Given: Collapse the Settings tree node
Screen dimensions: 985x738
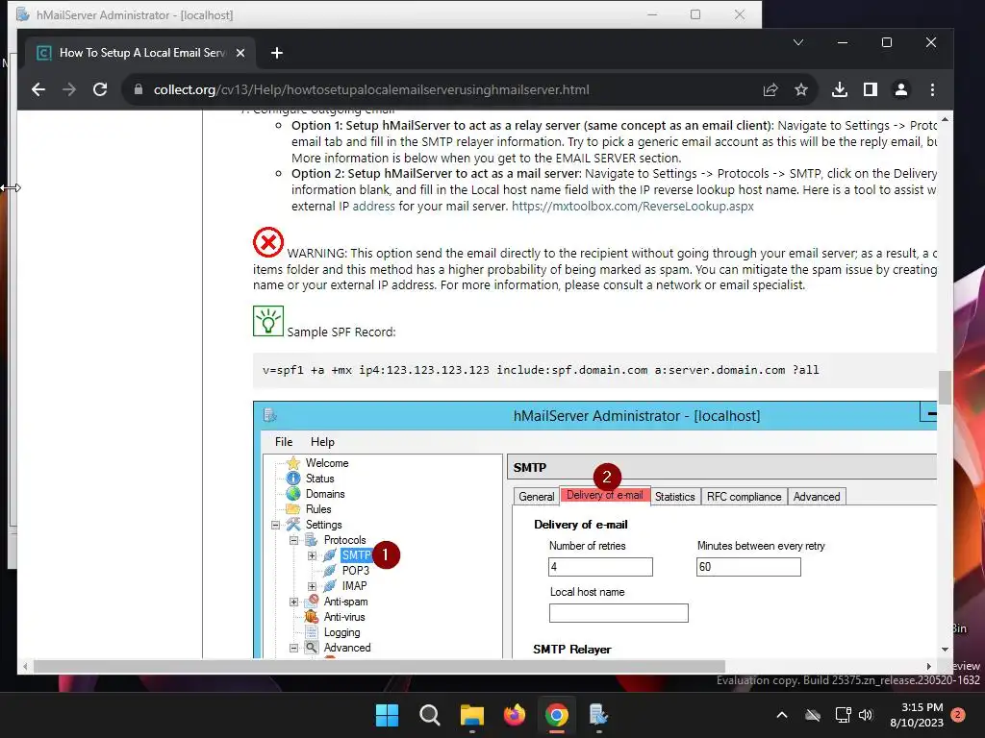Looking at the screenshot, I should pyautogui.click(x=275, y=525).
